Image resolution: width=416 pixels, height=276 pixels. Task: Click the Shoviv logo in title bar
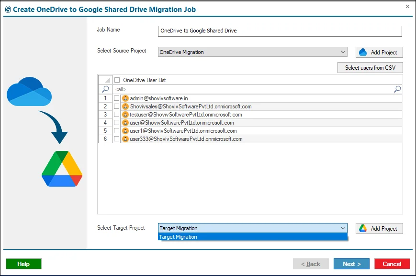coord(8,10)
